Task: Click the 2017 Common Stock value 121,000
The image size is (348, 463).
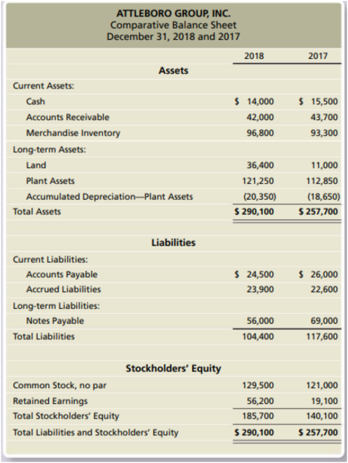Action: pyautogui.click(x=322, y=386)
